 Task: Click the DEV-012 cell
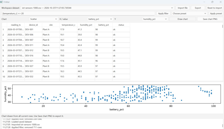(x=33, y=50)
